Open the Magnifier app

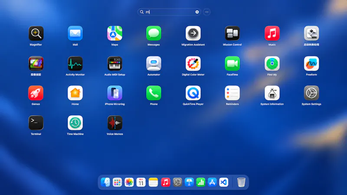click(x=36, y=33)
